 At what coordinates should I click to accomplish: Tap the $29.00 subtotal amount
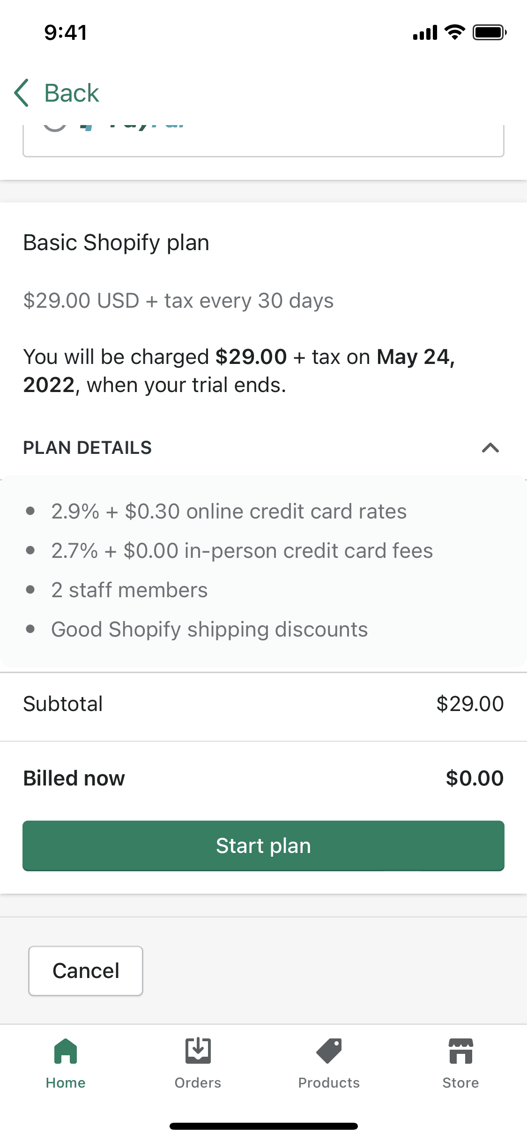tap(469, 704)
